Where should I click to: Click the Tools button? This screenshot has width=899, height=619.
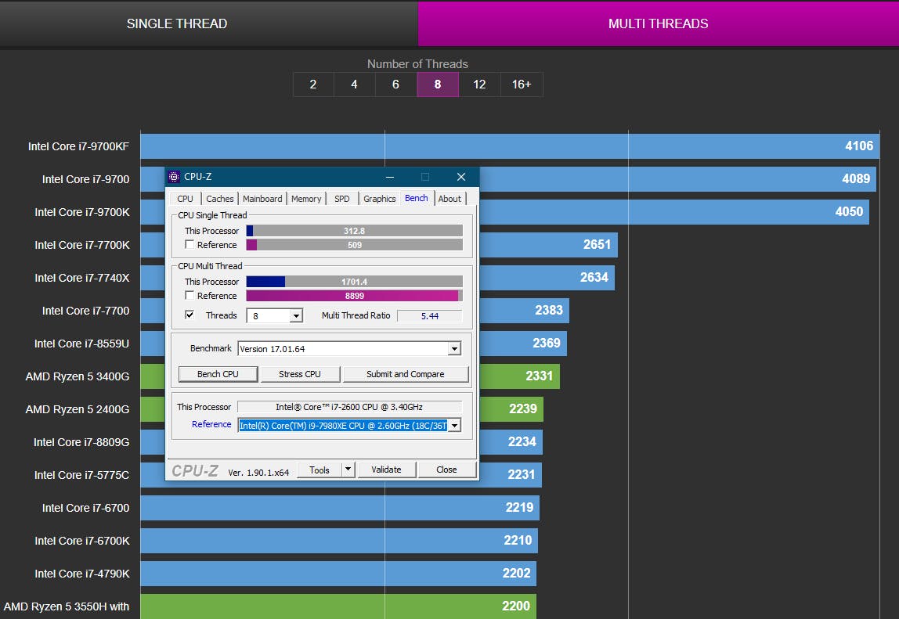click(x=320, y=470)
